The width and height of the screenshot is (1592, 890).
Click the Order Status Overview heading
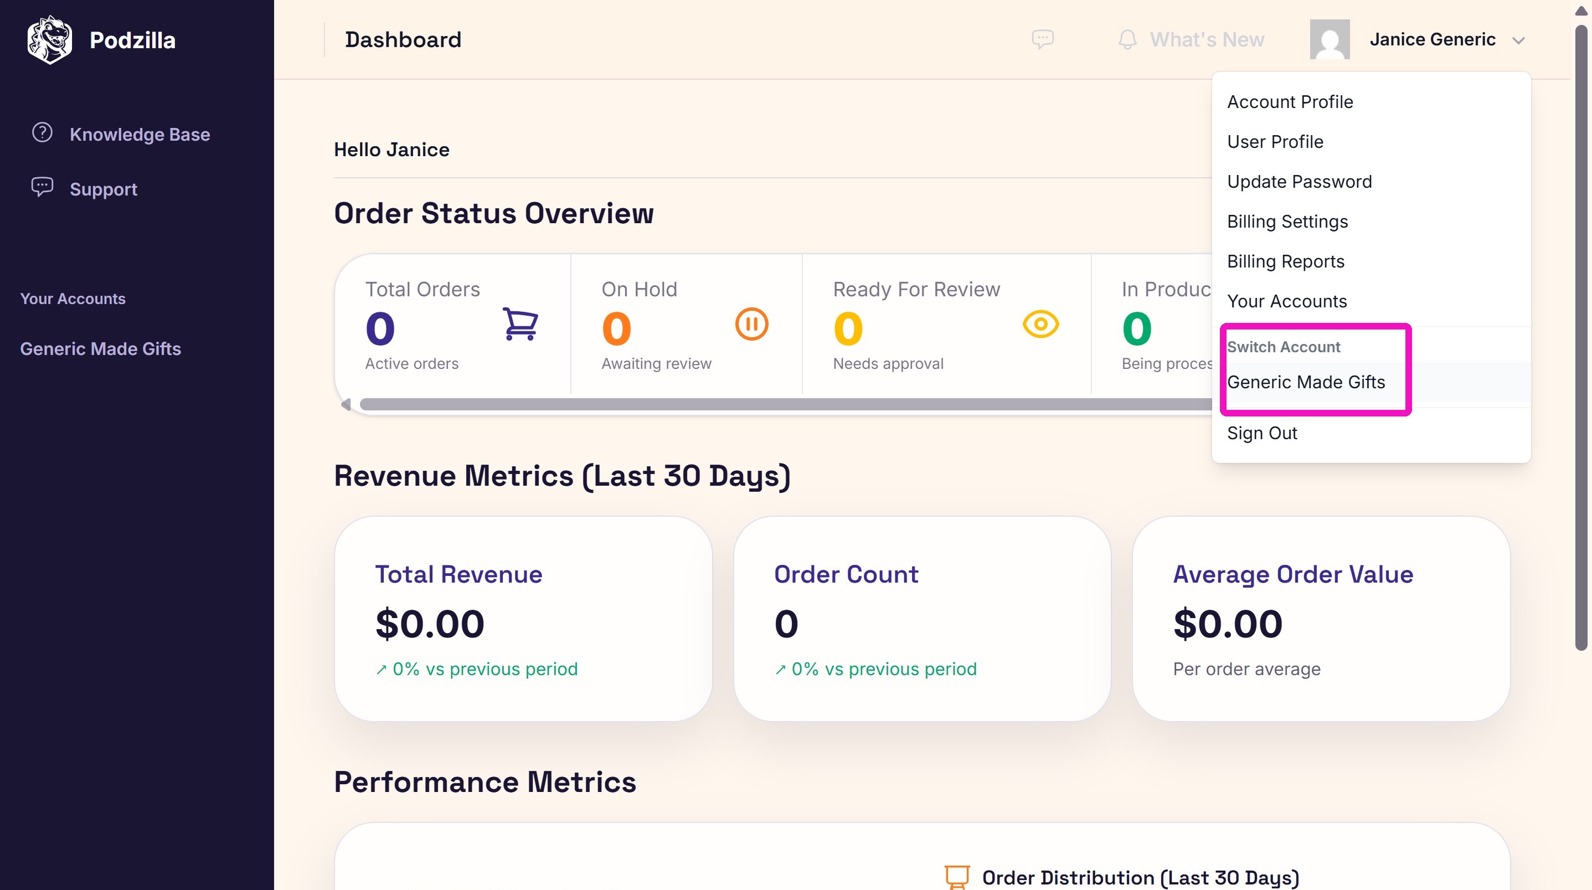(494, 213)
